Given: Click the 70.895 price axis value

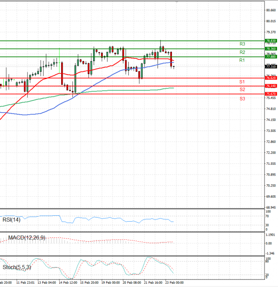Looking at the screenshot, I should pos(271,175).
